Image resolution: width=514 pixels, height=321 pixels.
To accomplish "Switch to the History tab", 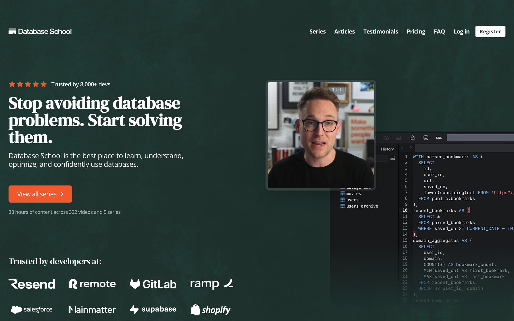I will (x=387, y=149).
